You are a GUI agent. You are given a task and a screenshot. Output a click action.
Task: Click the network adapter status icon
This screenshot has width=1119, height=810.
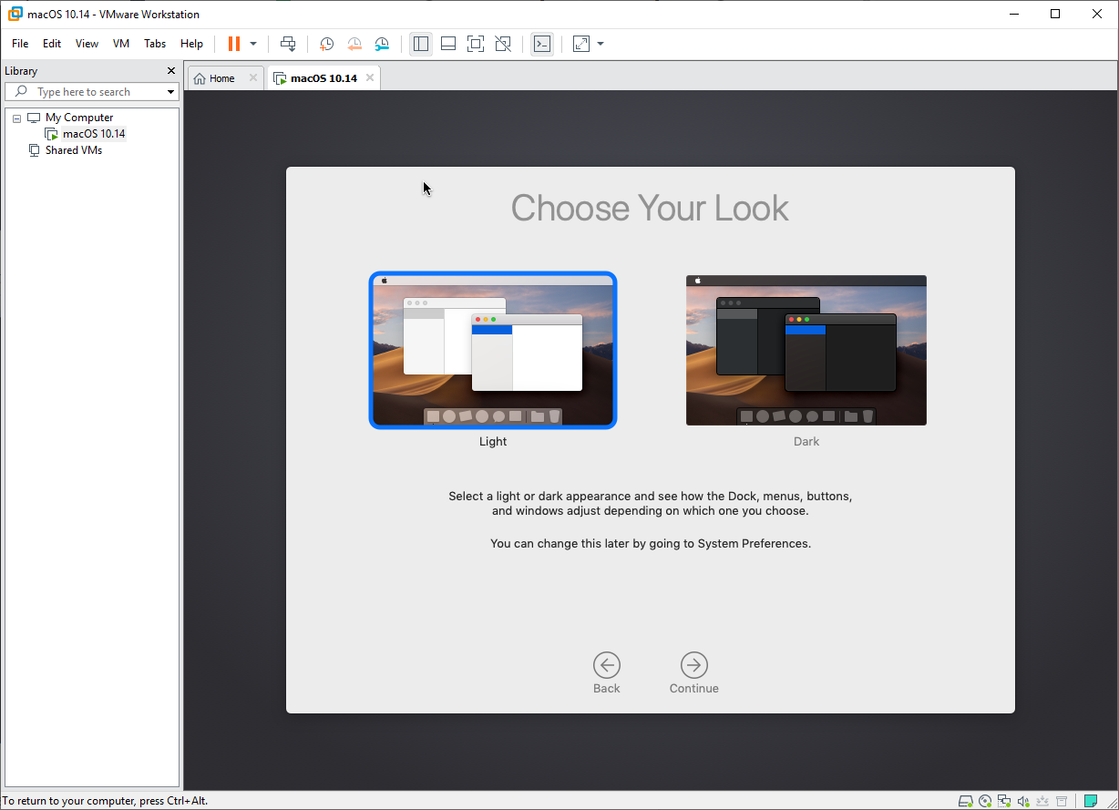(x=1004, y=800)
